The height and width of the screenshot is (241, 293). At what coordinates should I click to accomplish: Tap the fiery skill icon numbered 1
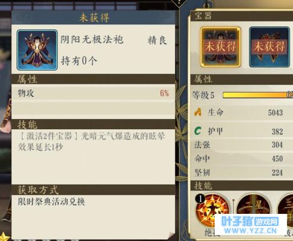212,210
